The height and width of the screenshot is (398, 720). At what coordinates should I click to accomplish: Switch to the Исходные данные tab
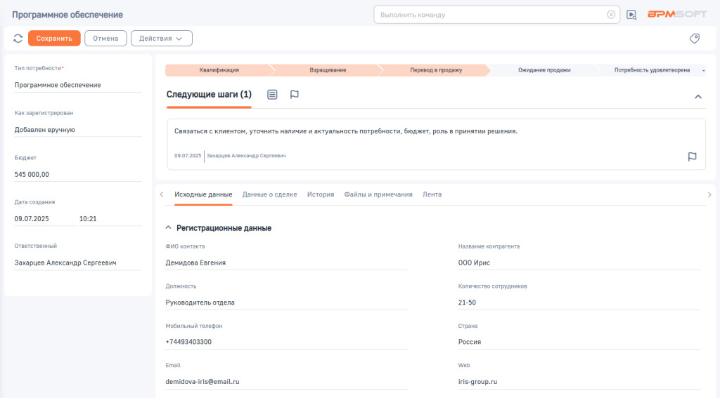point(203,194)
